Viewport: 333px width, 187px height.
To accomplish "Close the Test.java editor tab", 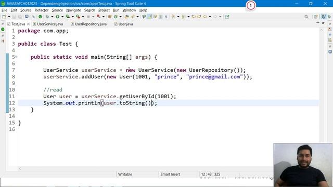I will pos(28,24).
